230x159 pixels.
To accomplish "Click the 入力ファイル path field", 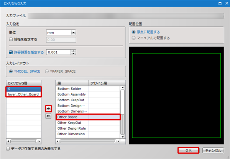I will click(x=126, y=16).
